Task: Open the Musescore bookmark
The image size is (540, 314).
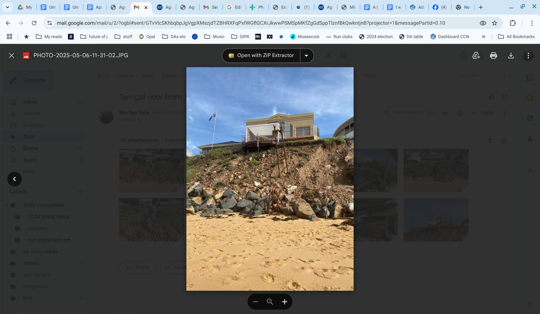Action: click(305, 37)
